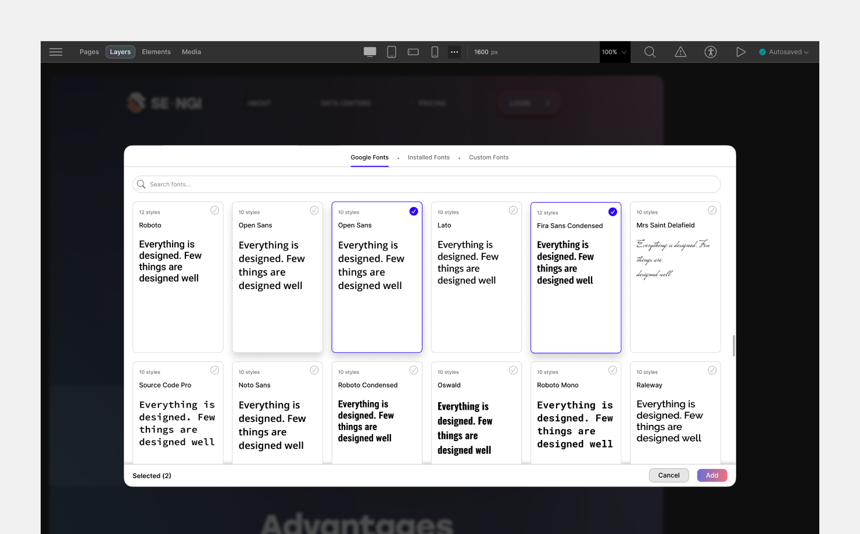This screenshot has width=860, height=534.
Task: Click the "Fira Sans Condensed" font name
Action: [569, 226]
